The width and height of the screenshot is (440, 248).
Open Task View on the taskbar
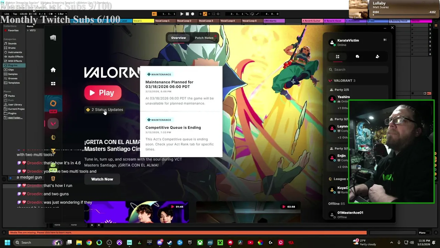tap(69, 242)
